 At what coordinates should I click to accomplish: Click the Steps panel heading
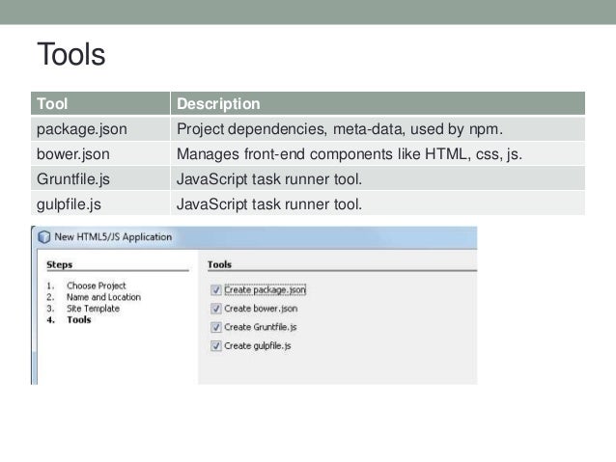tap(59, 264)
